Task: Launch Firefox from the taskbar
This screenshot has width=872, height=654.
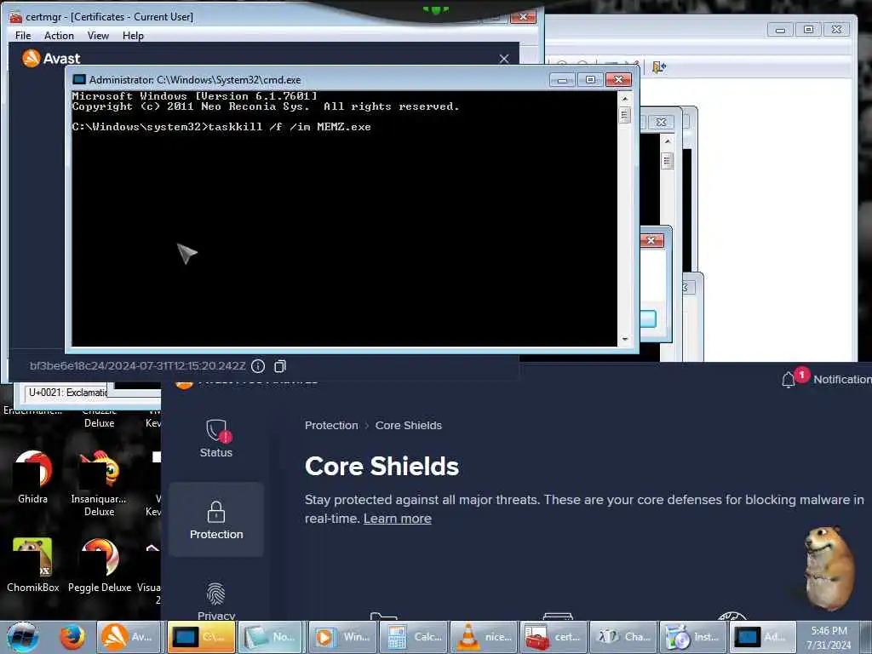Action: [73, 637]
